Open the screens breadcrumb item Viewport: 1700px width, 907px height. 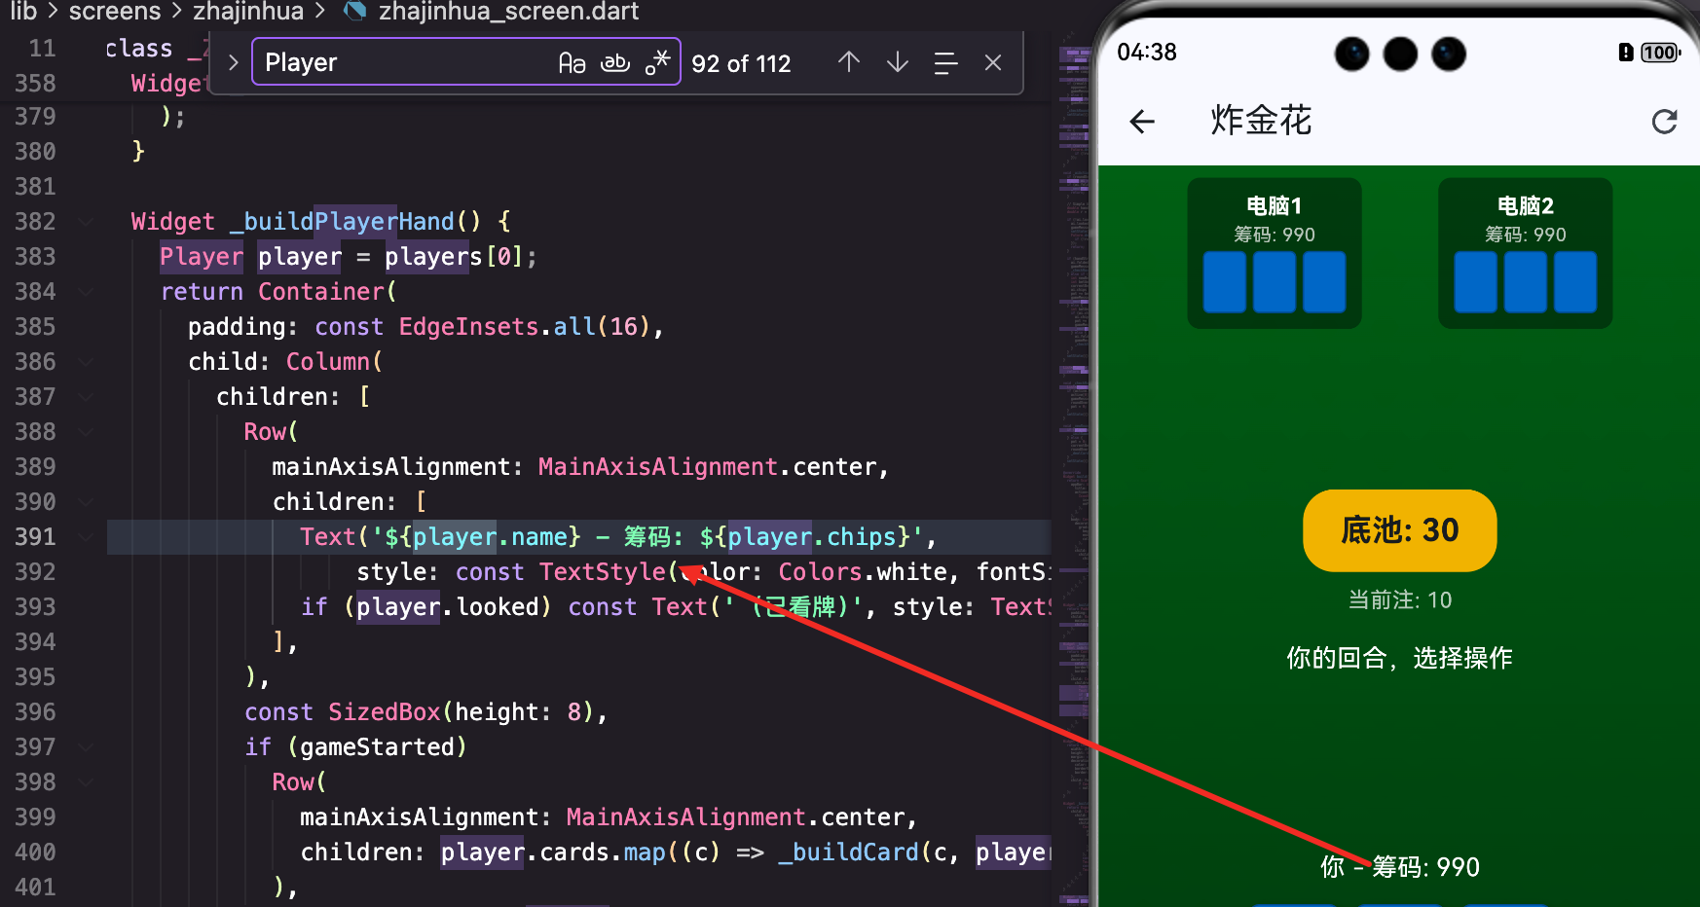point(114,13)
